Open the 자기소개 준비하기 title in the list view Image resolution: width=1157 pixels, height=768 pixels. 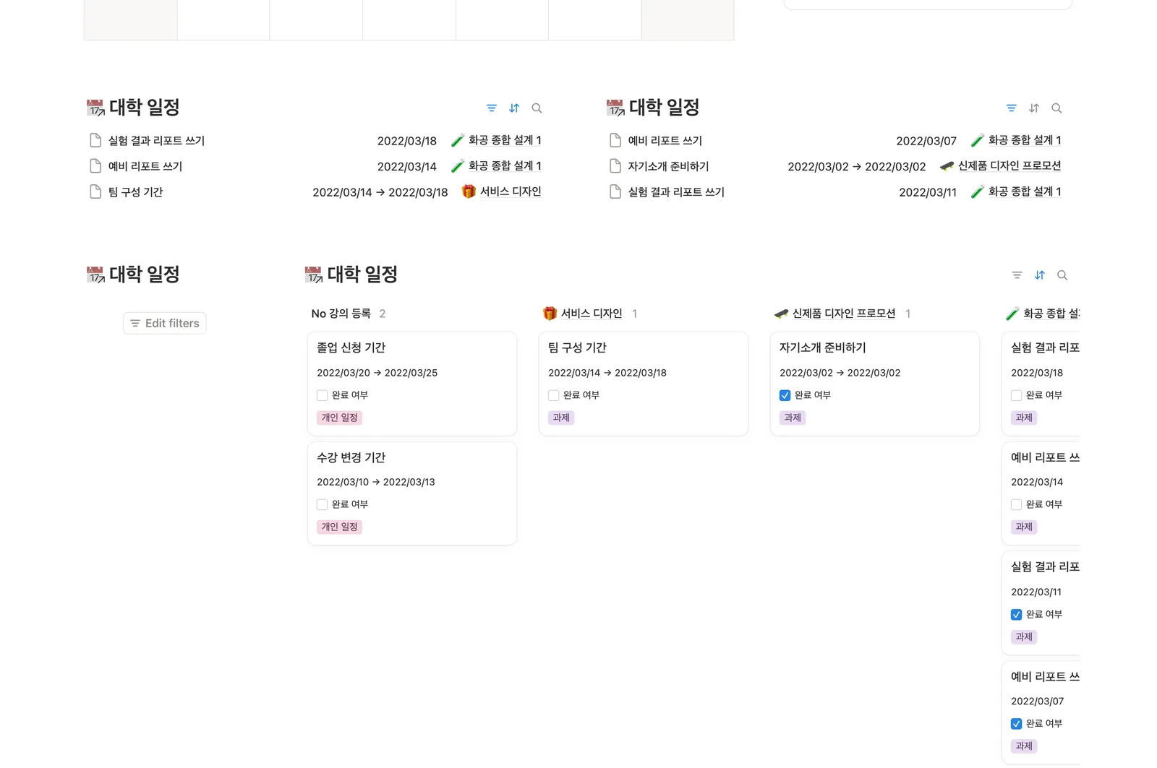[668, 166]
